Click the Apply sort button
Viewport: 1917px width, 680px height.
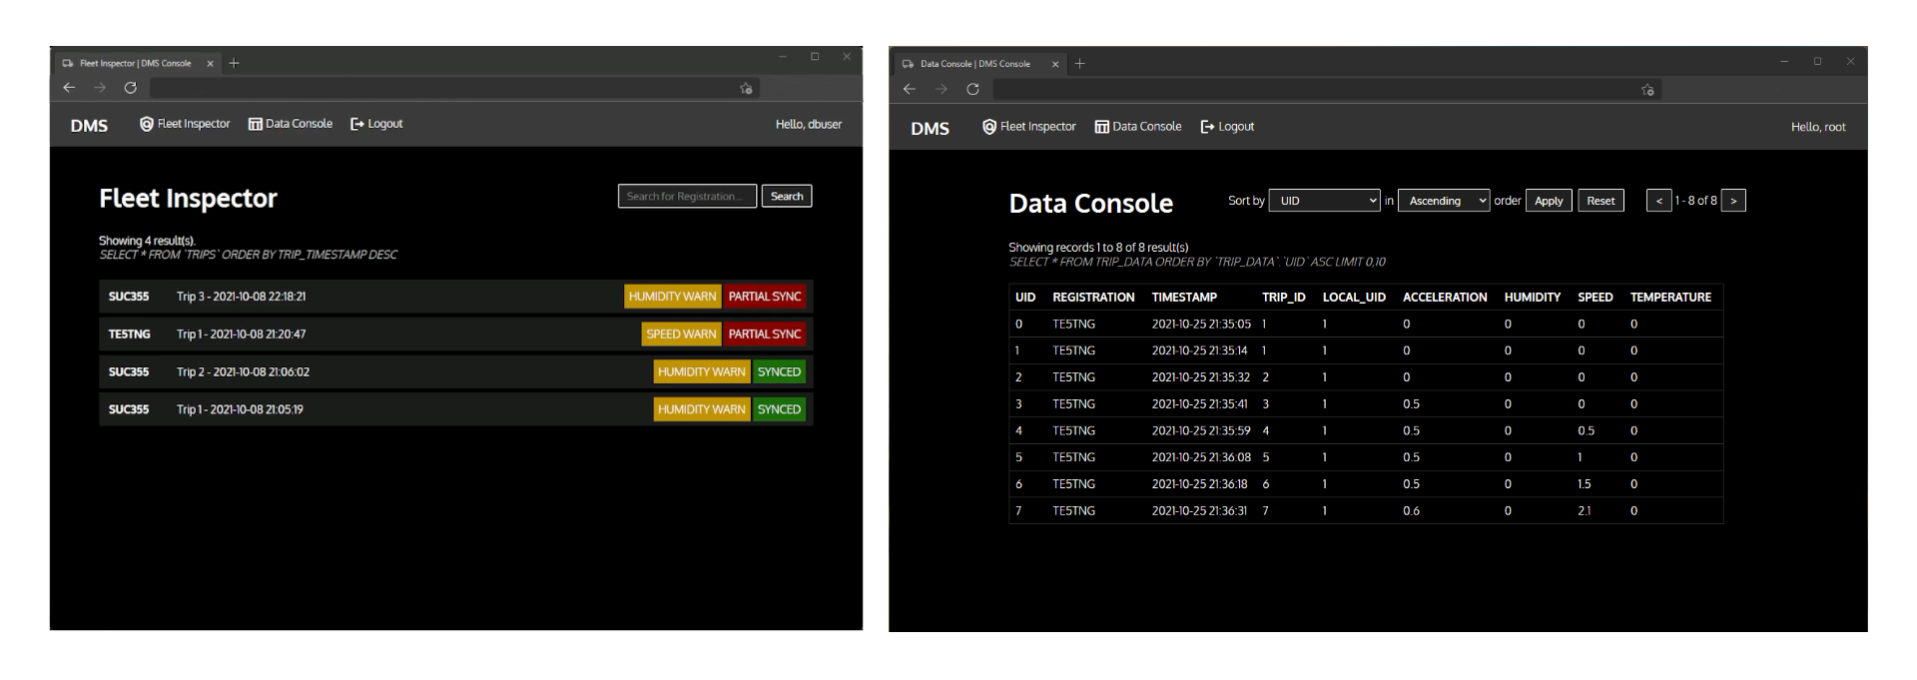tap(1549, 201)
